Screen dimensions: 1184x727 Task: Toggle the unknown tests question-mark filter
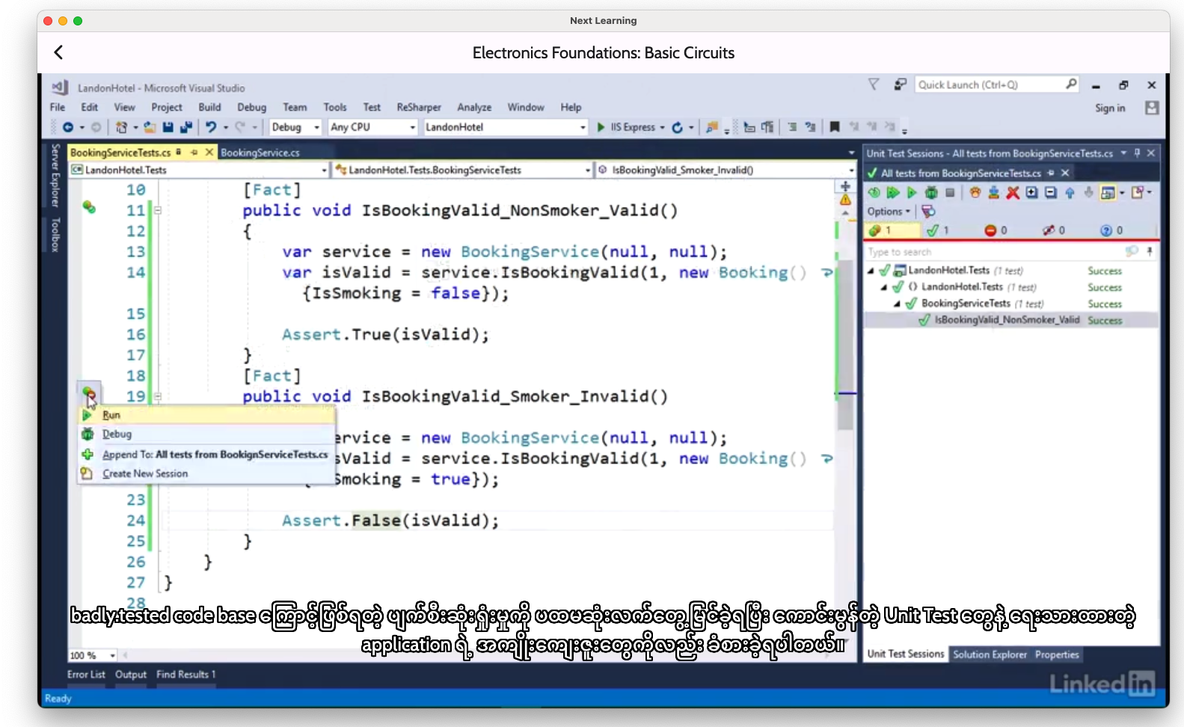point(1111,230)
